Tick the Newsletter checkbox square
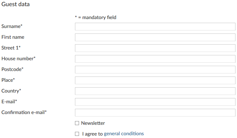This screenshot has height=138, width=237. point(77,123)
